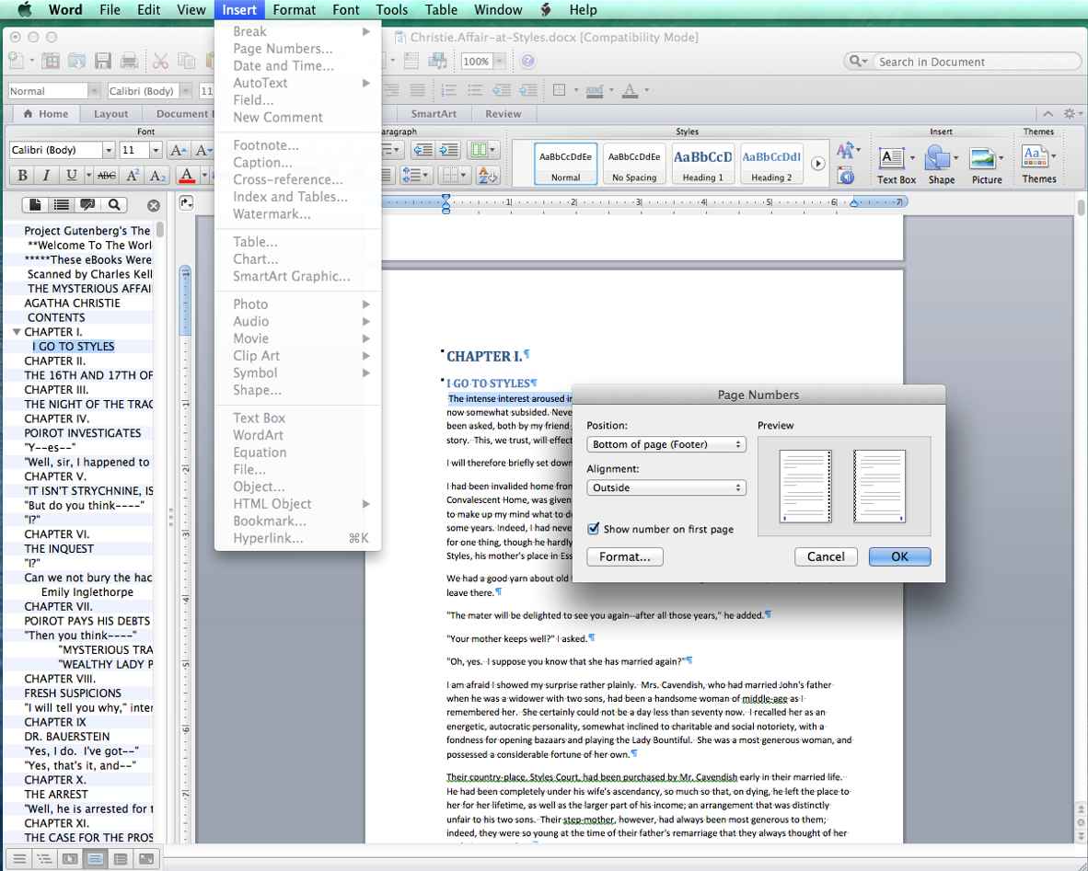This screenshot has height=871, width=1088.
Task: Switch to the Review ribbon tab
Action: 503,114
